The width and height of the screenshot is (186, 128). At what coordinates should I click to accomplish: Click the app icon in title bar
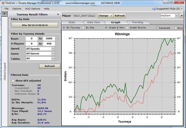tap(3, 3)
